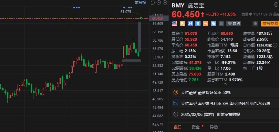
Task: Open the price alert bell
Action: [255, 24]
